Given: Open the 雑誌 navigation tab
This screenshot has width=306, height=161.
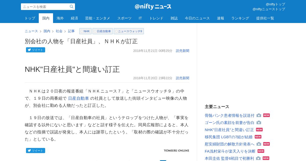Looking at the screenshot, I should (174, 18).
